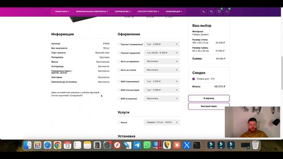Screen dimensions: 283x159
Task: Click the Размер стелы price 32 526 ₽
Action: click(220, 43)
